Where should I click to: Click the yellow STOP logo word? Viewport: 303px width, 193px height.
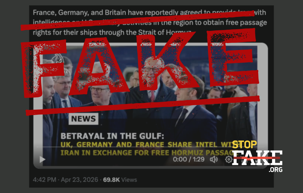(x=245, y=144)
